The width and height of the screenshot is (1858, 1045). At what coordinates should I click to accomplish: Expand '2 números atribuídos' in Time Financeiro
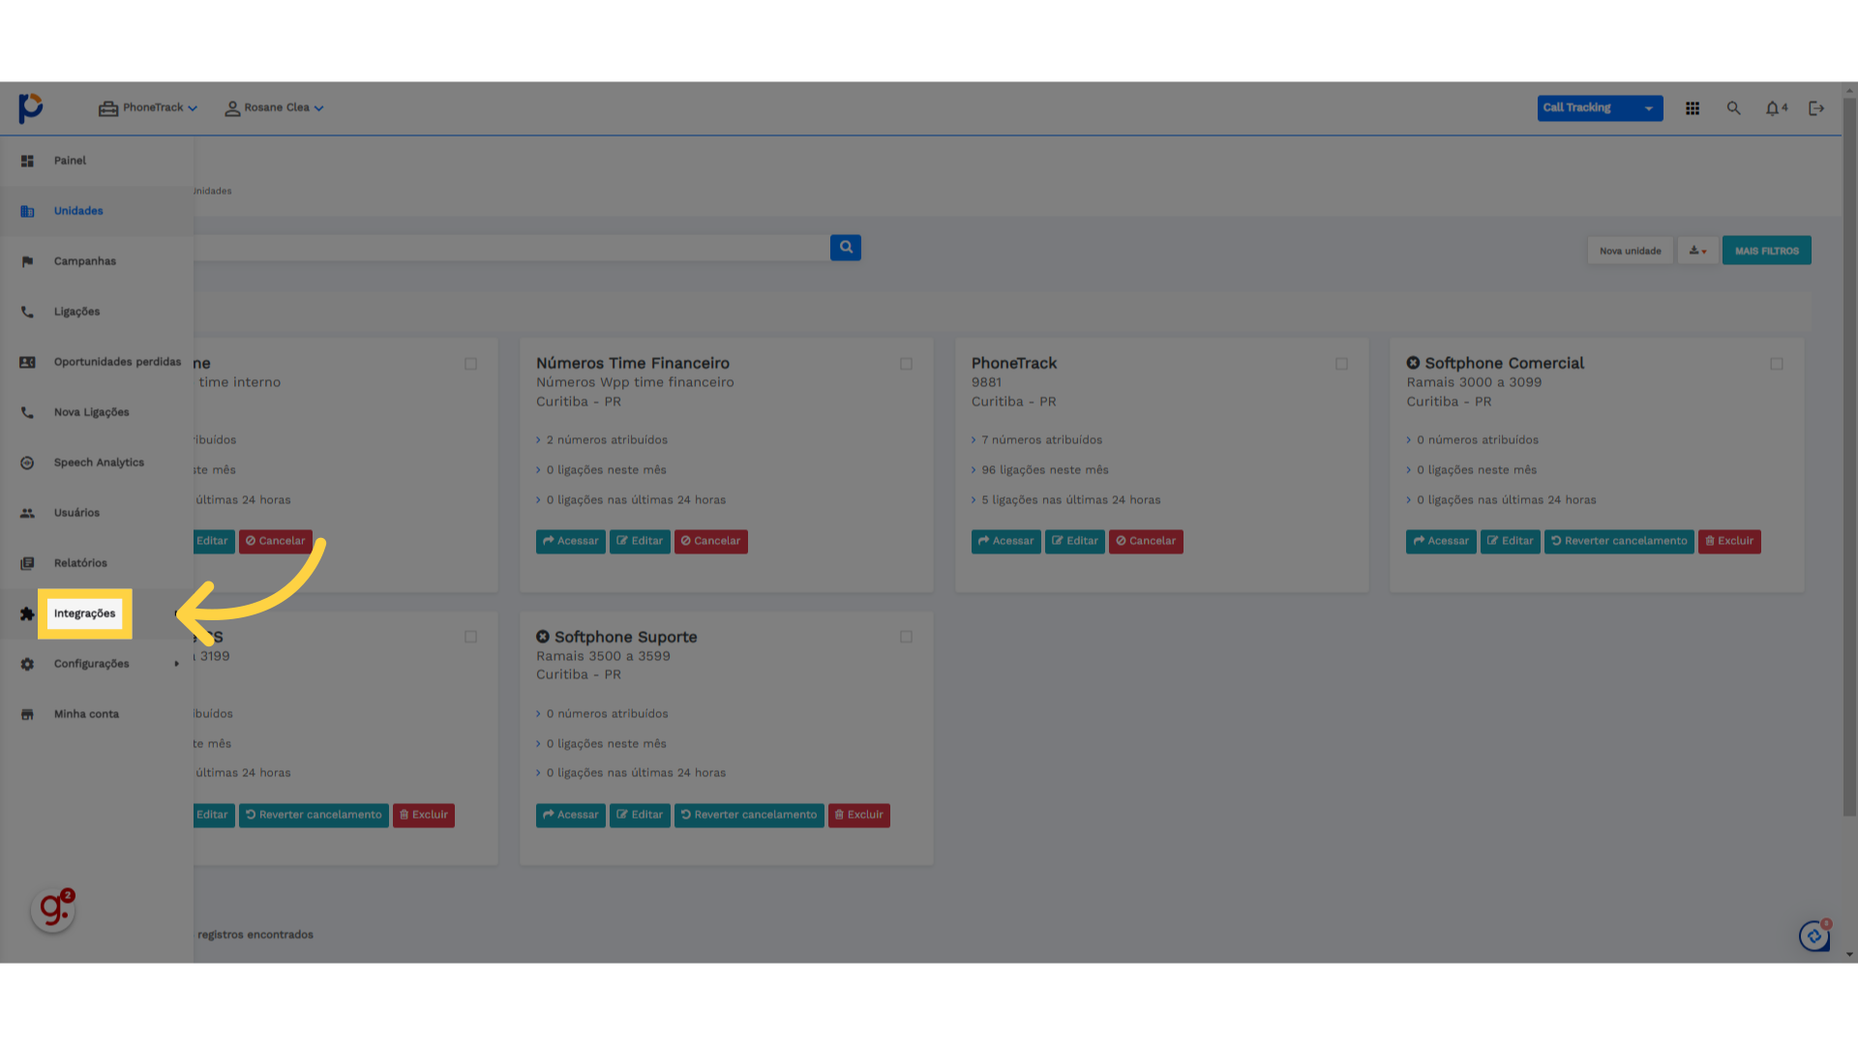click(x=602, y=440)
